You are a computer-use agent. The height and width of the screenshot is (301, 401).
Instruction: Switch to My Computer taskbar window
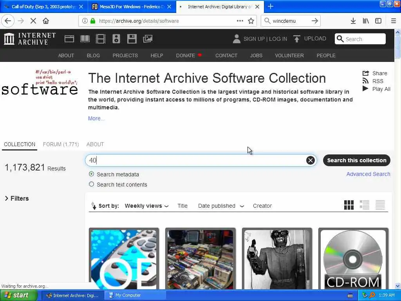[x=135, y=296]
